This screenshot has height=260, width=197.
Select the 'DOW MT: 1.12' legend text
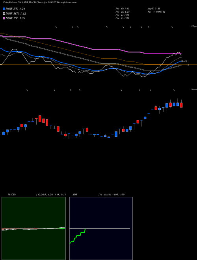pyautogui.click(x=16, y=14)
